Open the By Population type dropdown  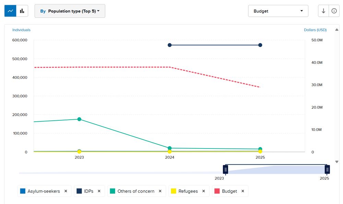coord(70,11)
